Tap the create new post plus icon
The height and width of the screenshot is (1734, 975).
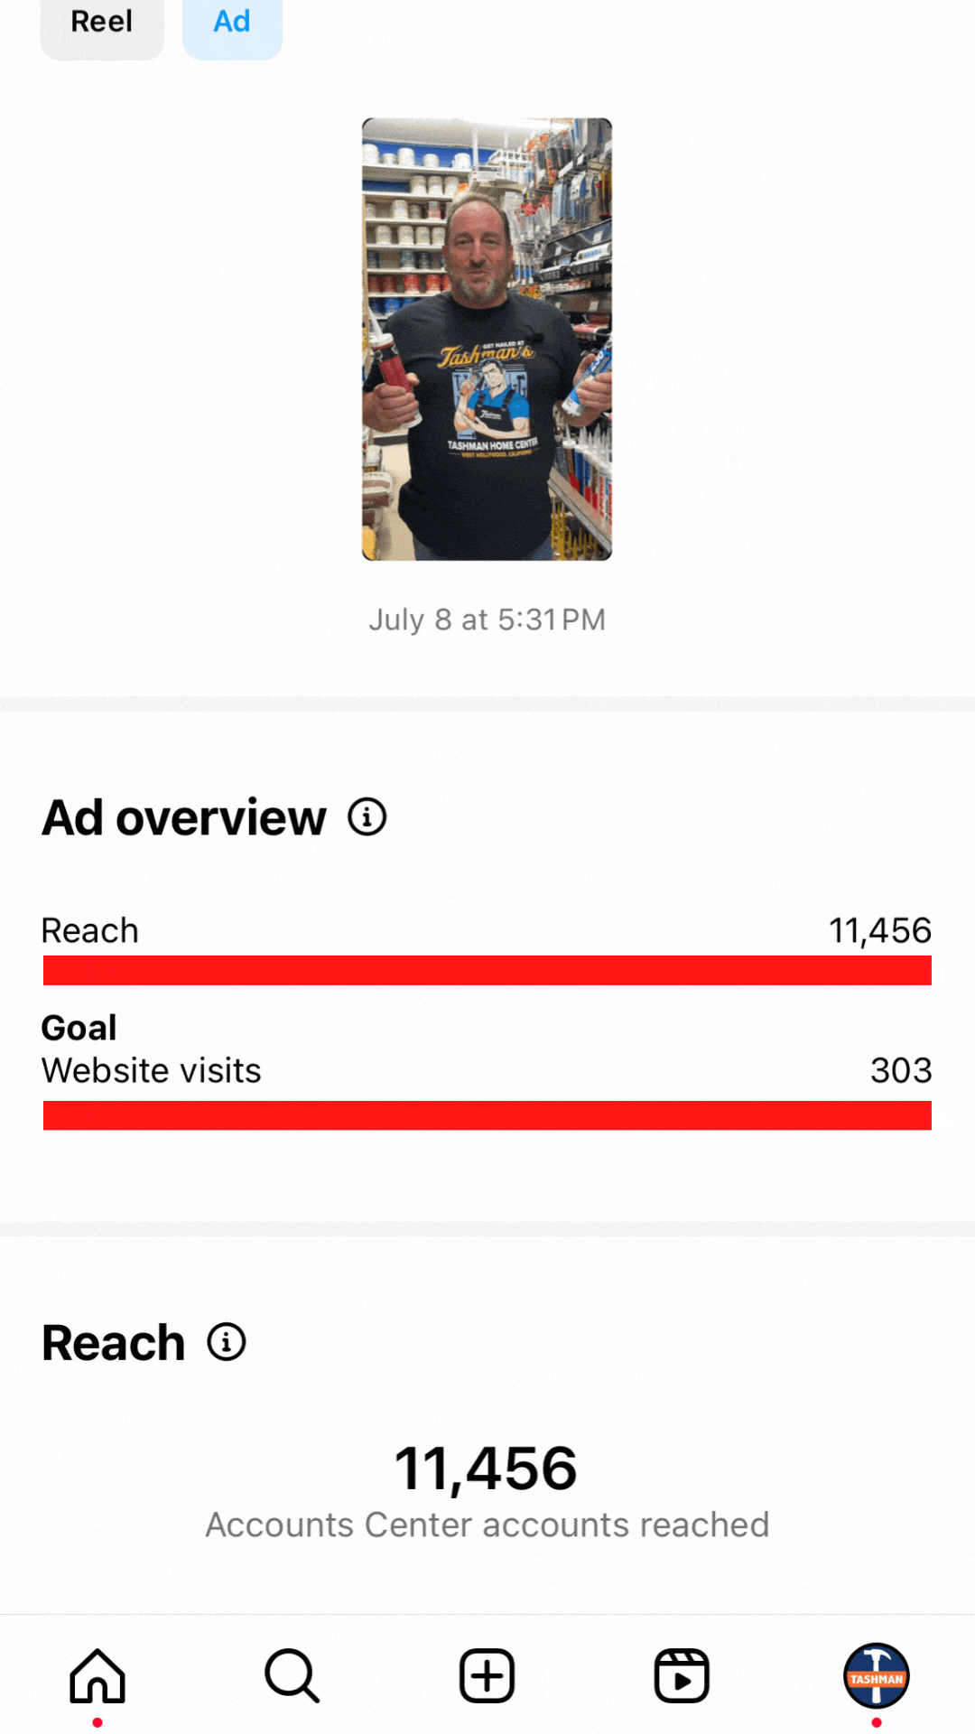coord(487,1676)
